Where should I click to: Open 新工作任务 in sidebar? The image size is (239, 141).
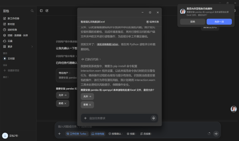click(11, 19)
